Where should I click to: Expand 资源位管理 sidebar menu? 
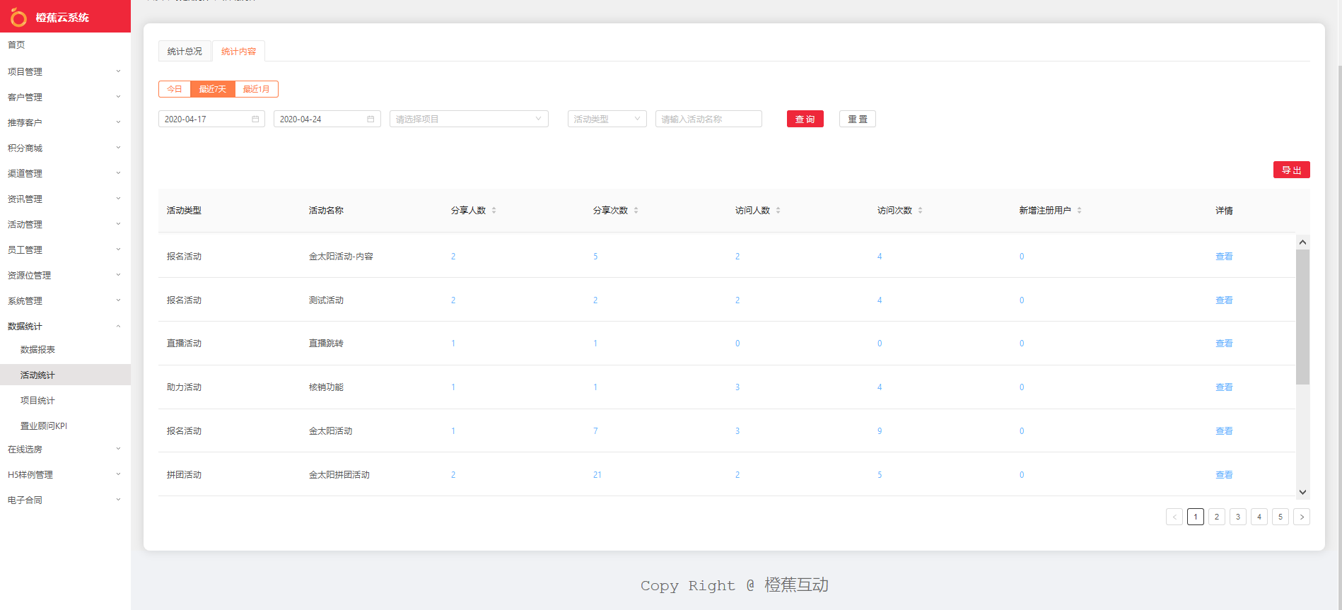(65, 275)
